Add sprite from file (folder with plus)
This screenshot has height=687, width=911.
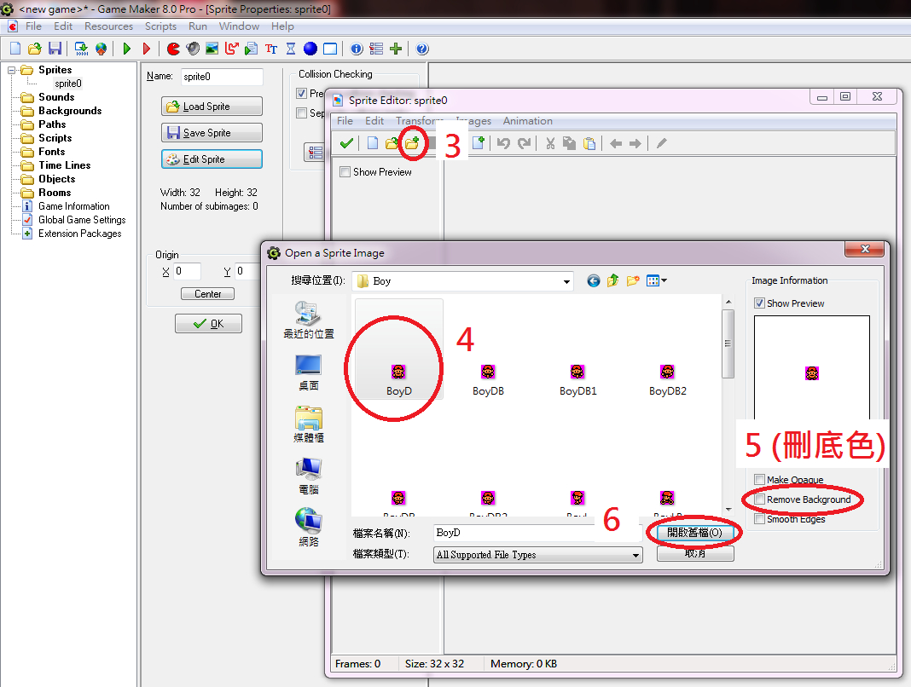pos(412,143)
